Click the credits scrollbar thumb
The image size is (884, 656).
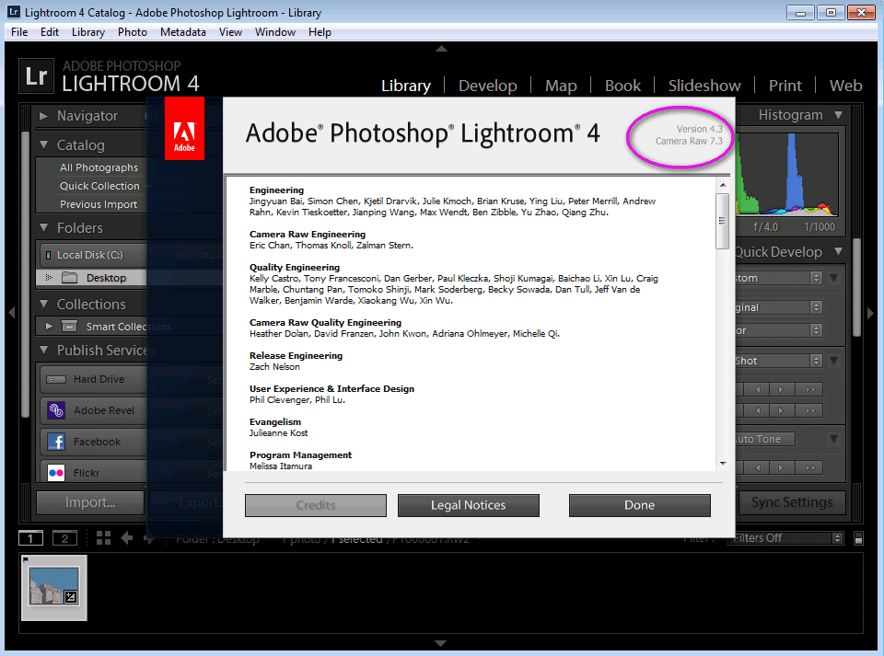click(722, 221)
